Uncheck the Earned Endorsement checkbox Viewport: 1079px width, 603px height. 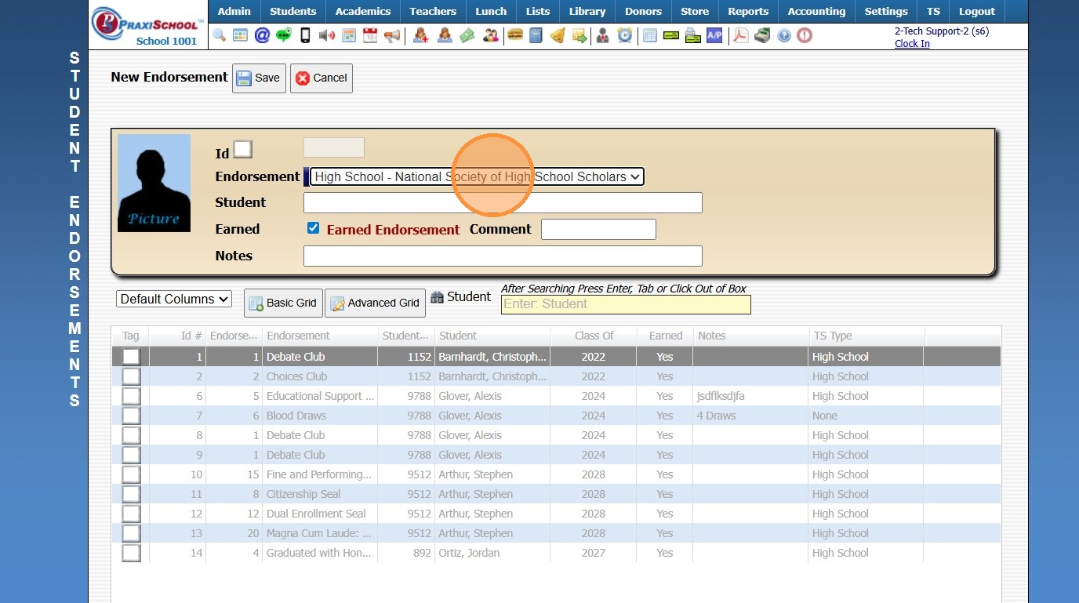tap(314, 228)
